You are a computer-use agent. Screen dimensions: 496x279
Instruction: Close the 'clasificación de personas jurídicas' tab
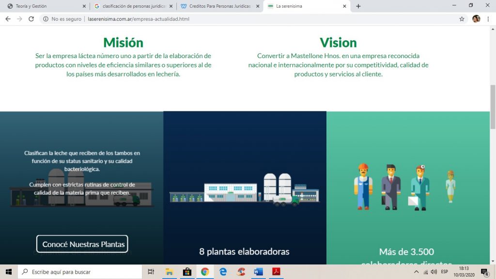pyautogui.click(x=171, y=6)
